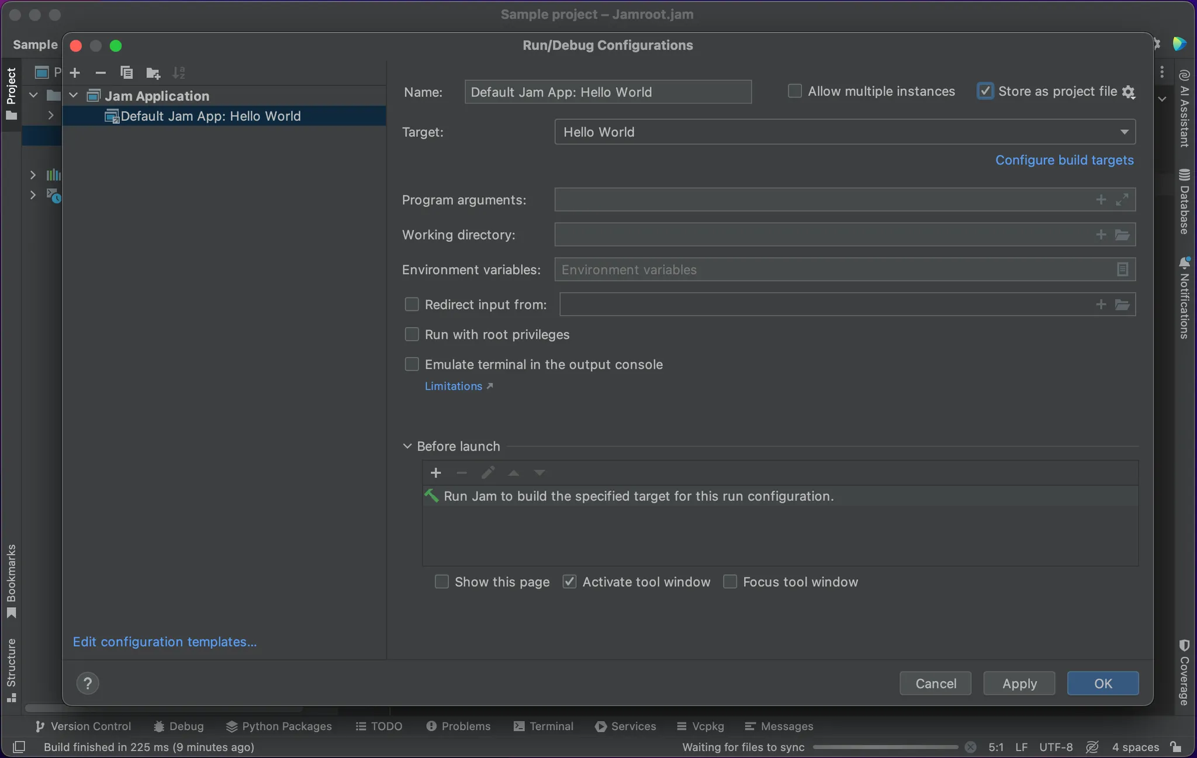Open the Problems tab
Viewport: 1197px width, 758px height.
click(x=458, y=726)
